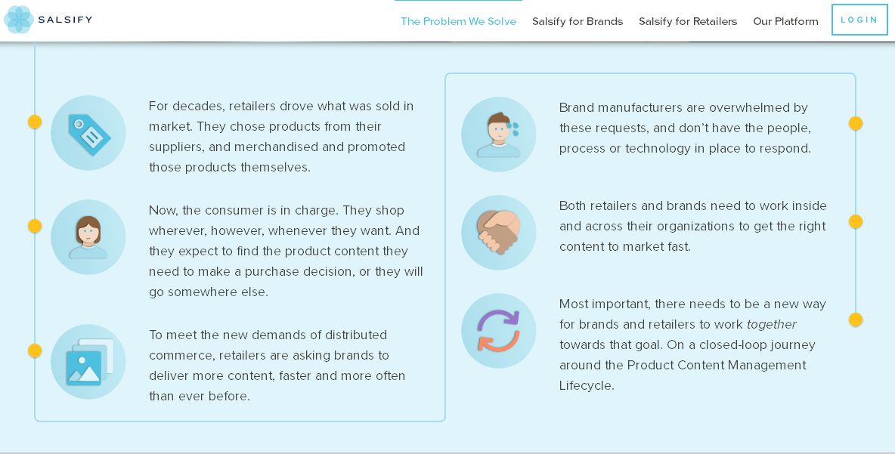
Task: Click the blue price tag icon
Action: point(88,133)
